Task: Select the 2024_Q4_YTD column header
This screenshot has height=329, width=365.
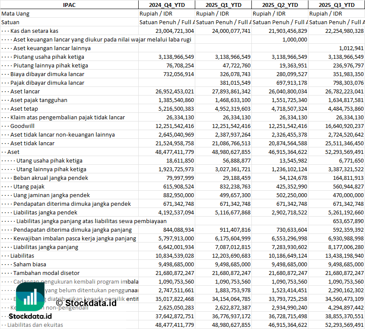Action: (x=166, y=5)
